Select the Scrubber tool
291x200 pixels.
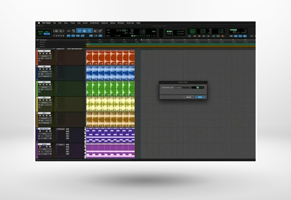coord(95,31)
